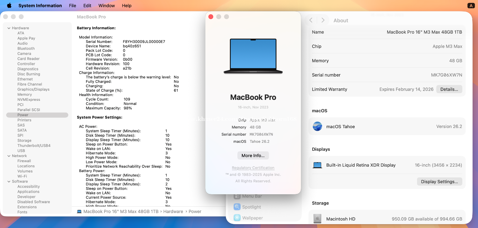This screenshot has width=478, height=228.
Task: Collapse the Hardware tree section
Action: (x=9, y=28)
